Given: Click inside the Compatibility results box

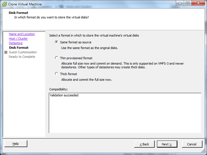Looking at the screenshot, I should tap(125, 113).
